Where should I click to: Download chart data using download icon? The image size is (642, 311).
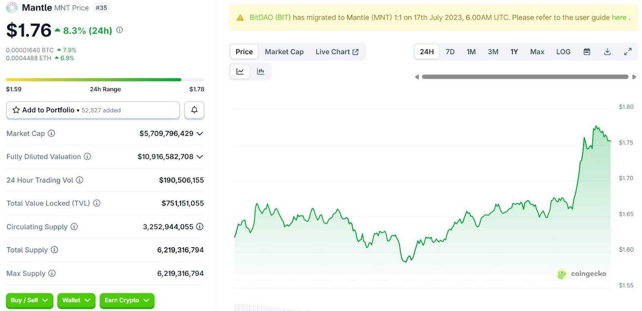607,52
